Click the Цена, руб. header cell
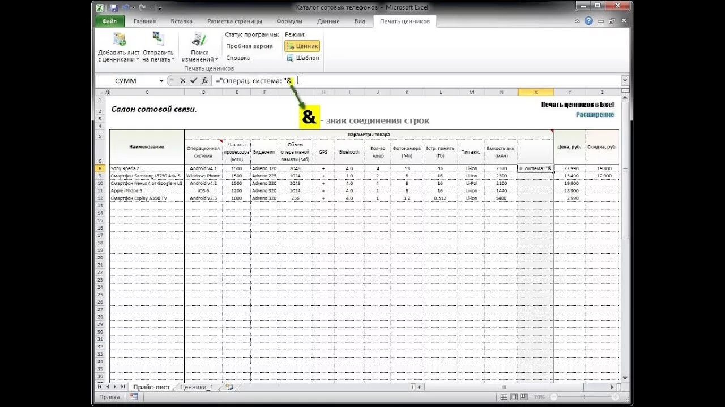 pyautogui.click(x=570, y=147)
